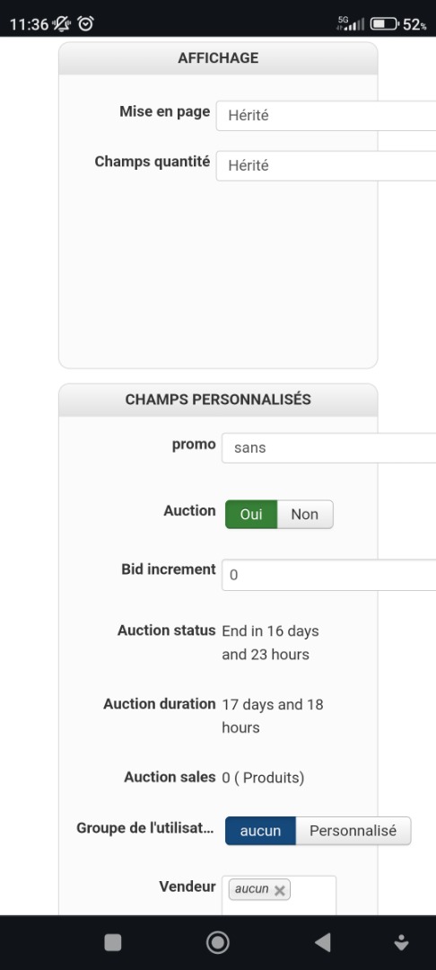Tap the Android recent apps square icon
The image size is (436, 970).
coord(113,942)
